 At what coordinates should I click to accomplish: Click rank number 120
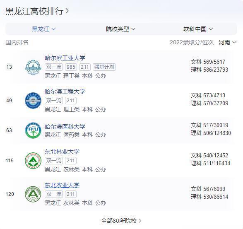[10, 194]
